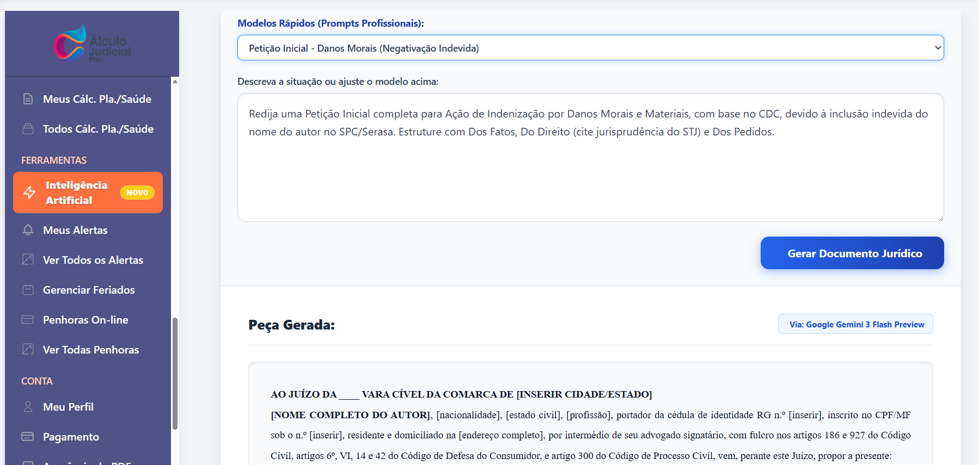This screenshot has width=979, height=465.
Task: Click the bell icon beside Meus Alertas
Action: pyautogui.click(x=28, y=230)
